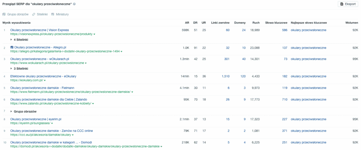Open dropdown arrow after ccc.eu URL

(x=73, y=135)
